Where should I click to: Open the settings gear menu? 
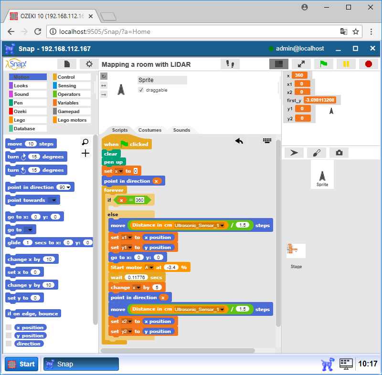[89, 64]
